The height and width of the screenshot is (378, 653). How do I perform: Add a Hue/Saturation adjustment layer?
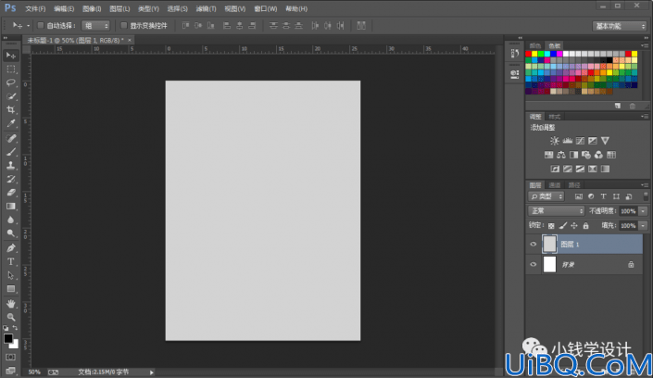click(548, 155)
